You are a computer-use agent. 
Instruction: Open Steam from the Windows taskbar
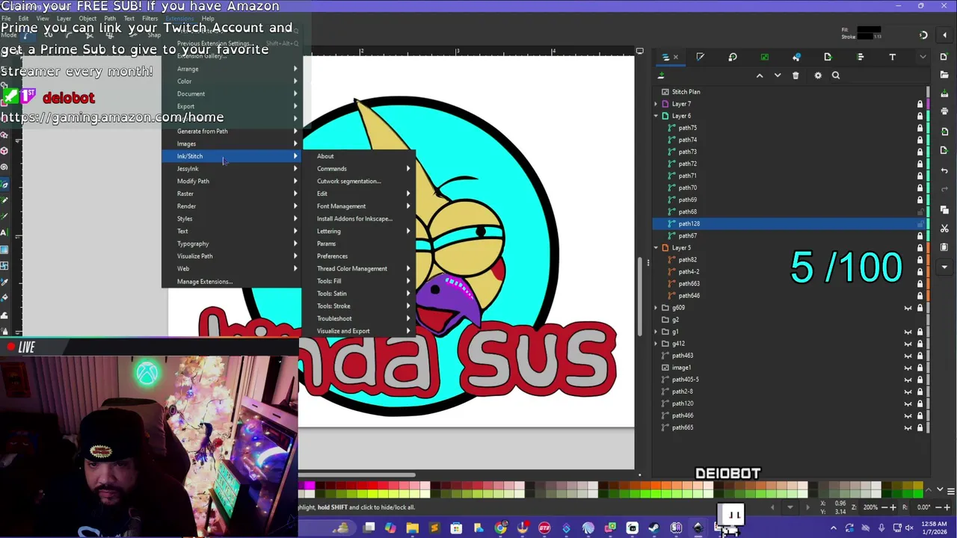654,528
